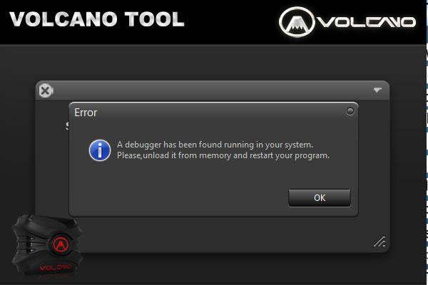This screenshot has height=285, width=428.
Task: Click the black header banner between title and logo
Action: click(x=232, y=22)
